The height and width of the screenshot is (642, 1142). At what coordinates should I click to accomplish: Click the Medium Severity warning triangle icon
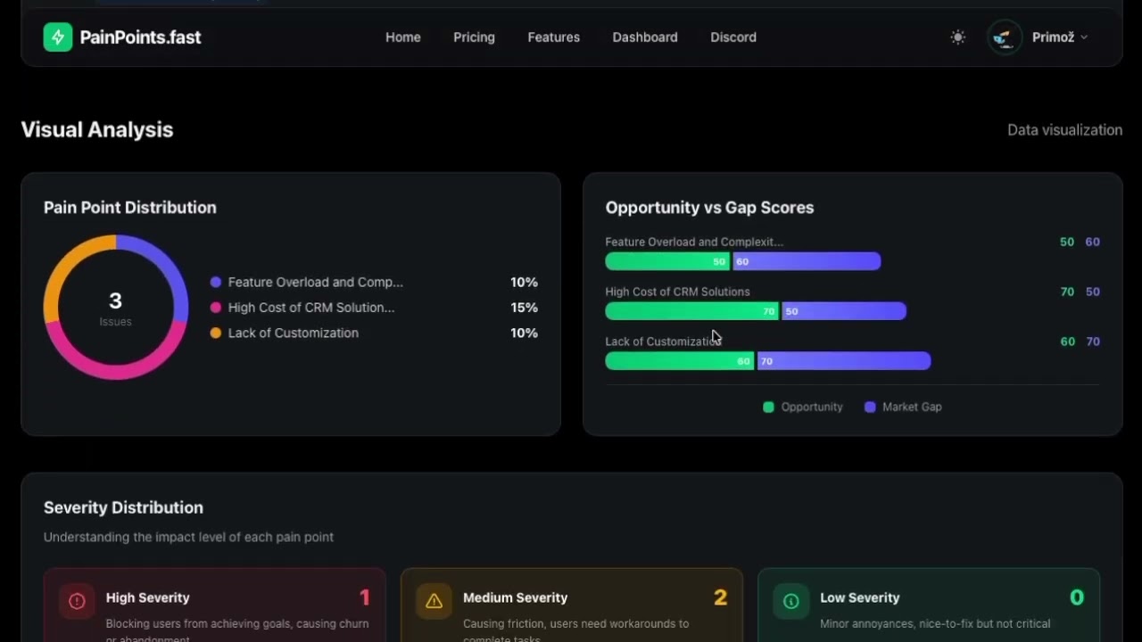coord(434,601)
